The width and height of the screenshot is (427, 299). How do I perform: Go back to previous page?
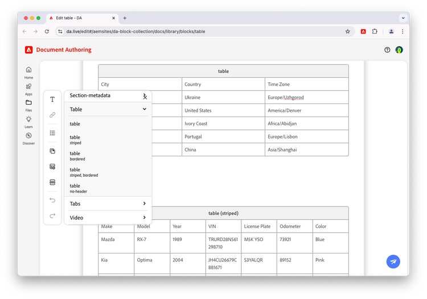point(24,31)
